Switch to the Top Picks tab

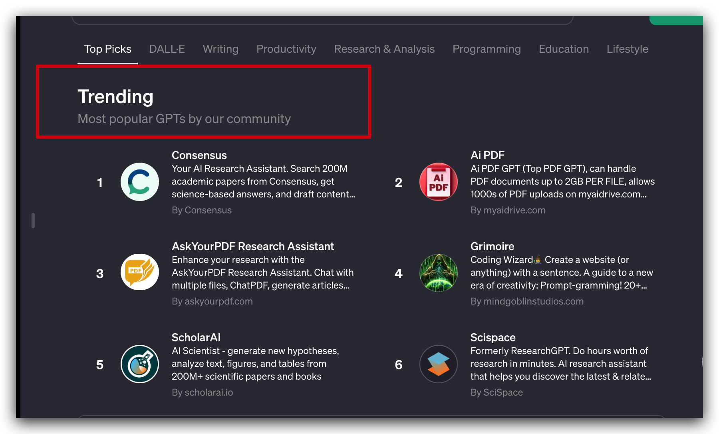pos(107,49)
